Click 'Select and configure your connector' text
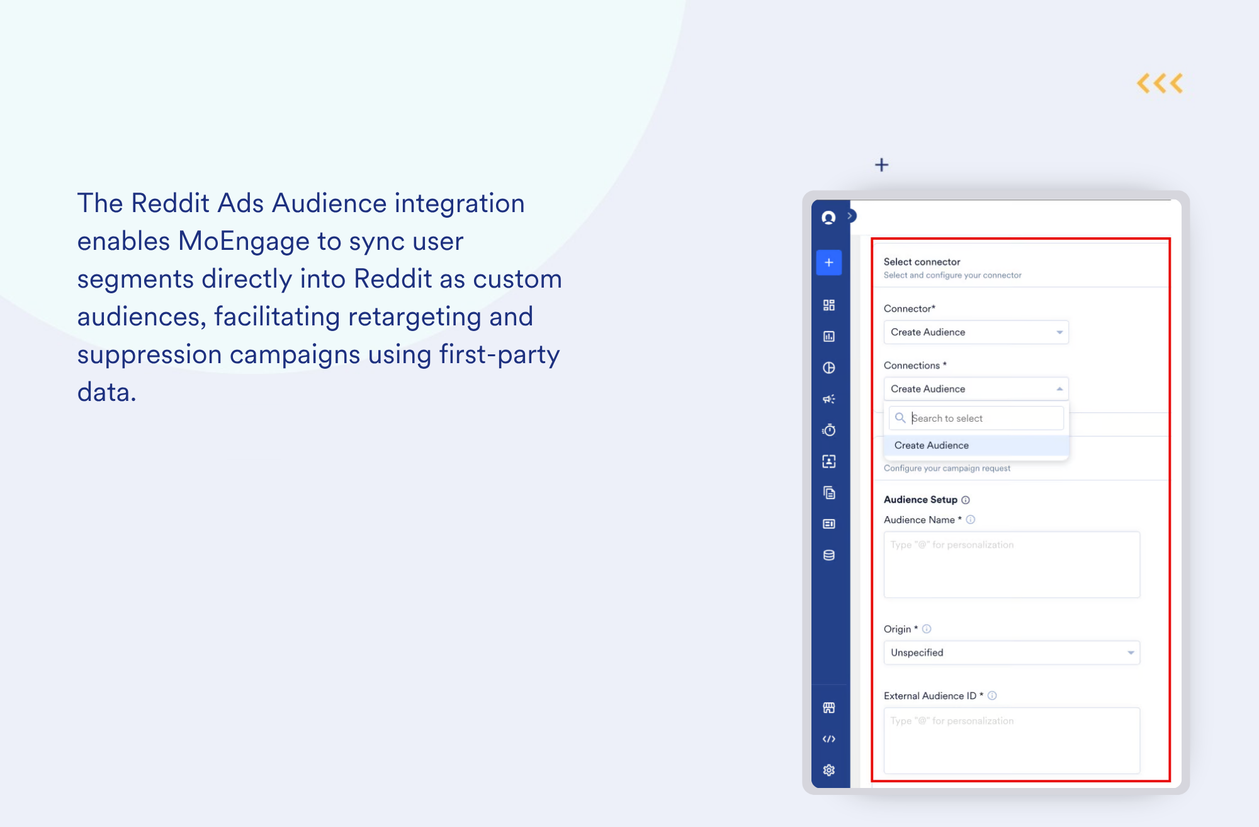 click(952, 275)
